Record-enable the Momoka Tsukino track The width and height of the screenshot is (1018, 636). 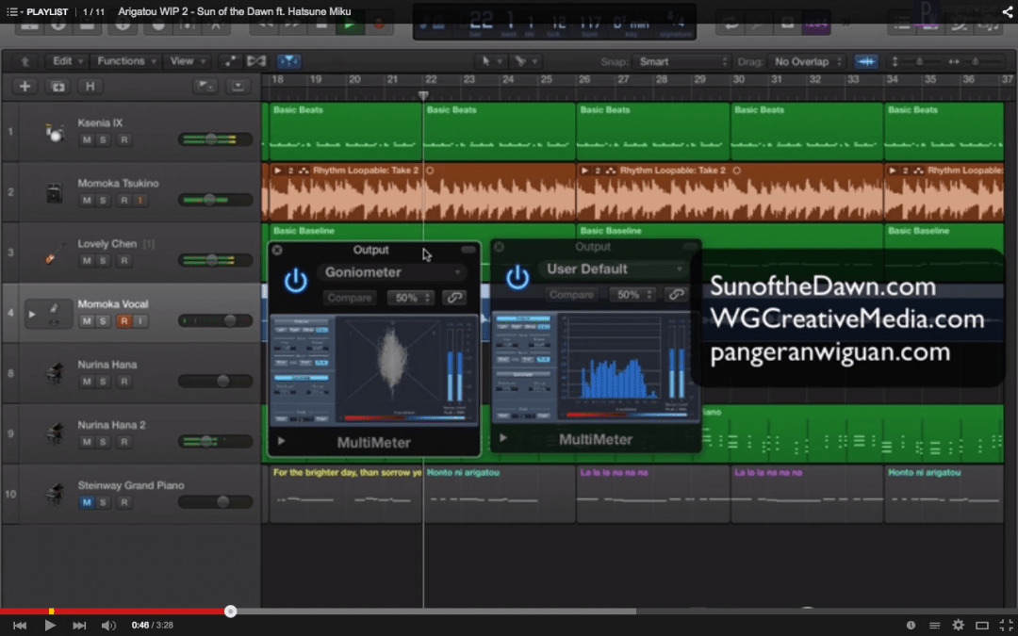(124, 201)
